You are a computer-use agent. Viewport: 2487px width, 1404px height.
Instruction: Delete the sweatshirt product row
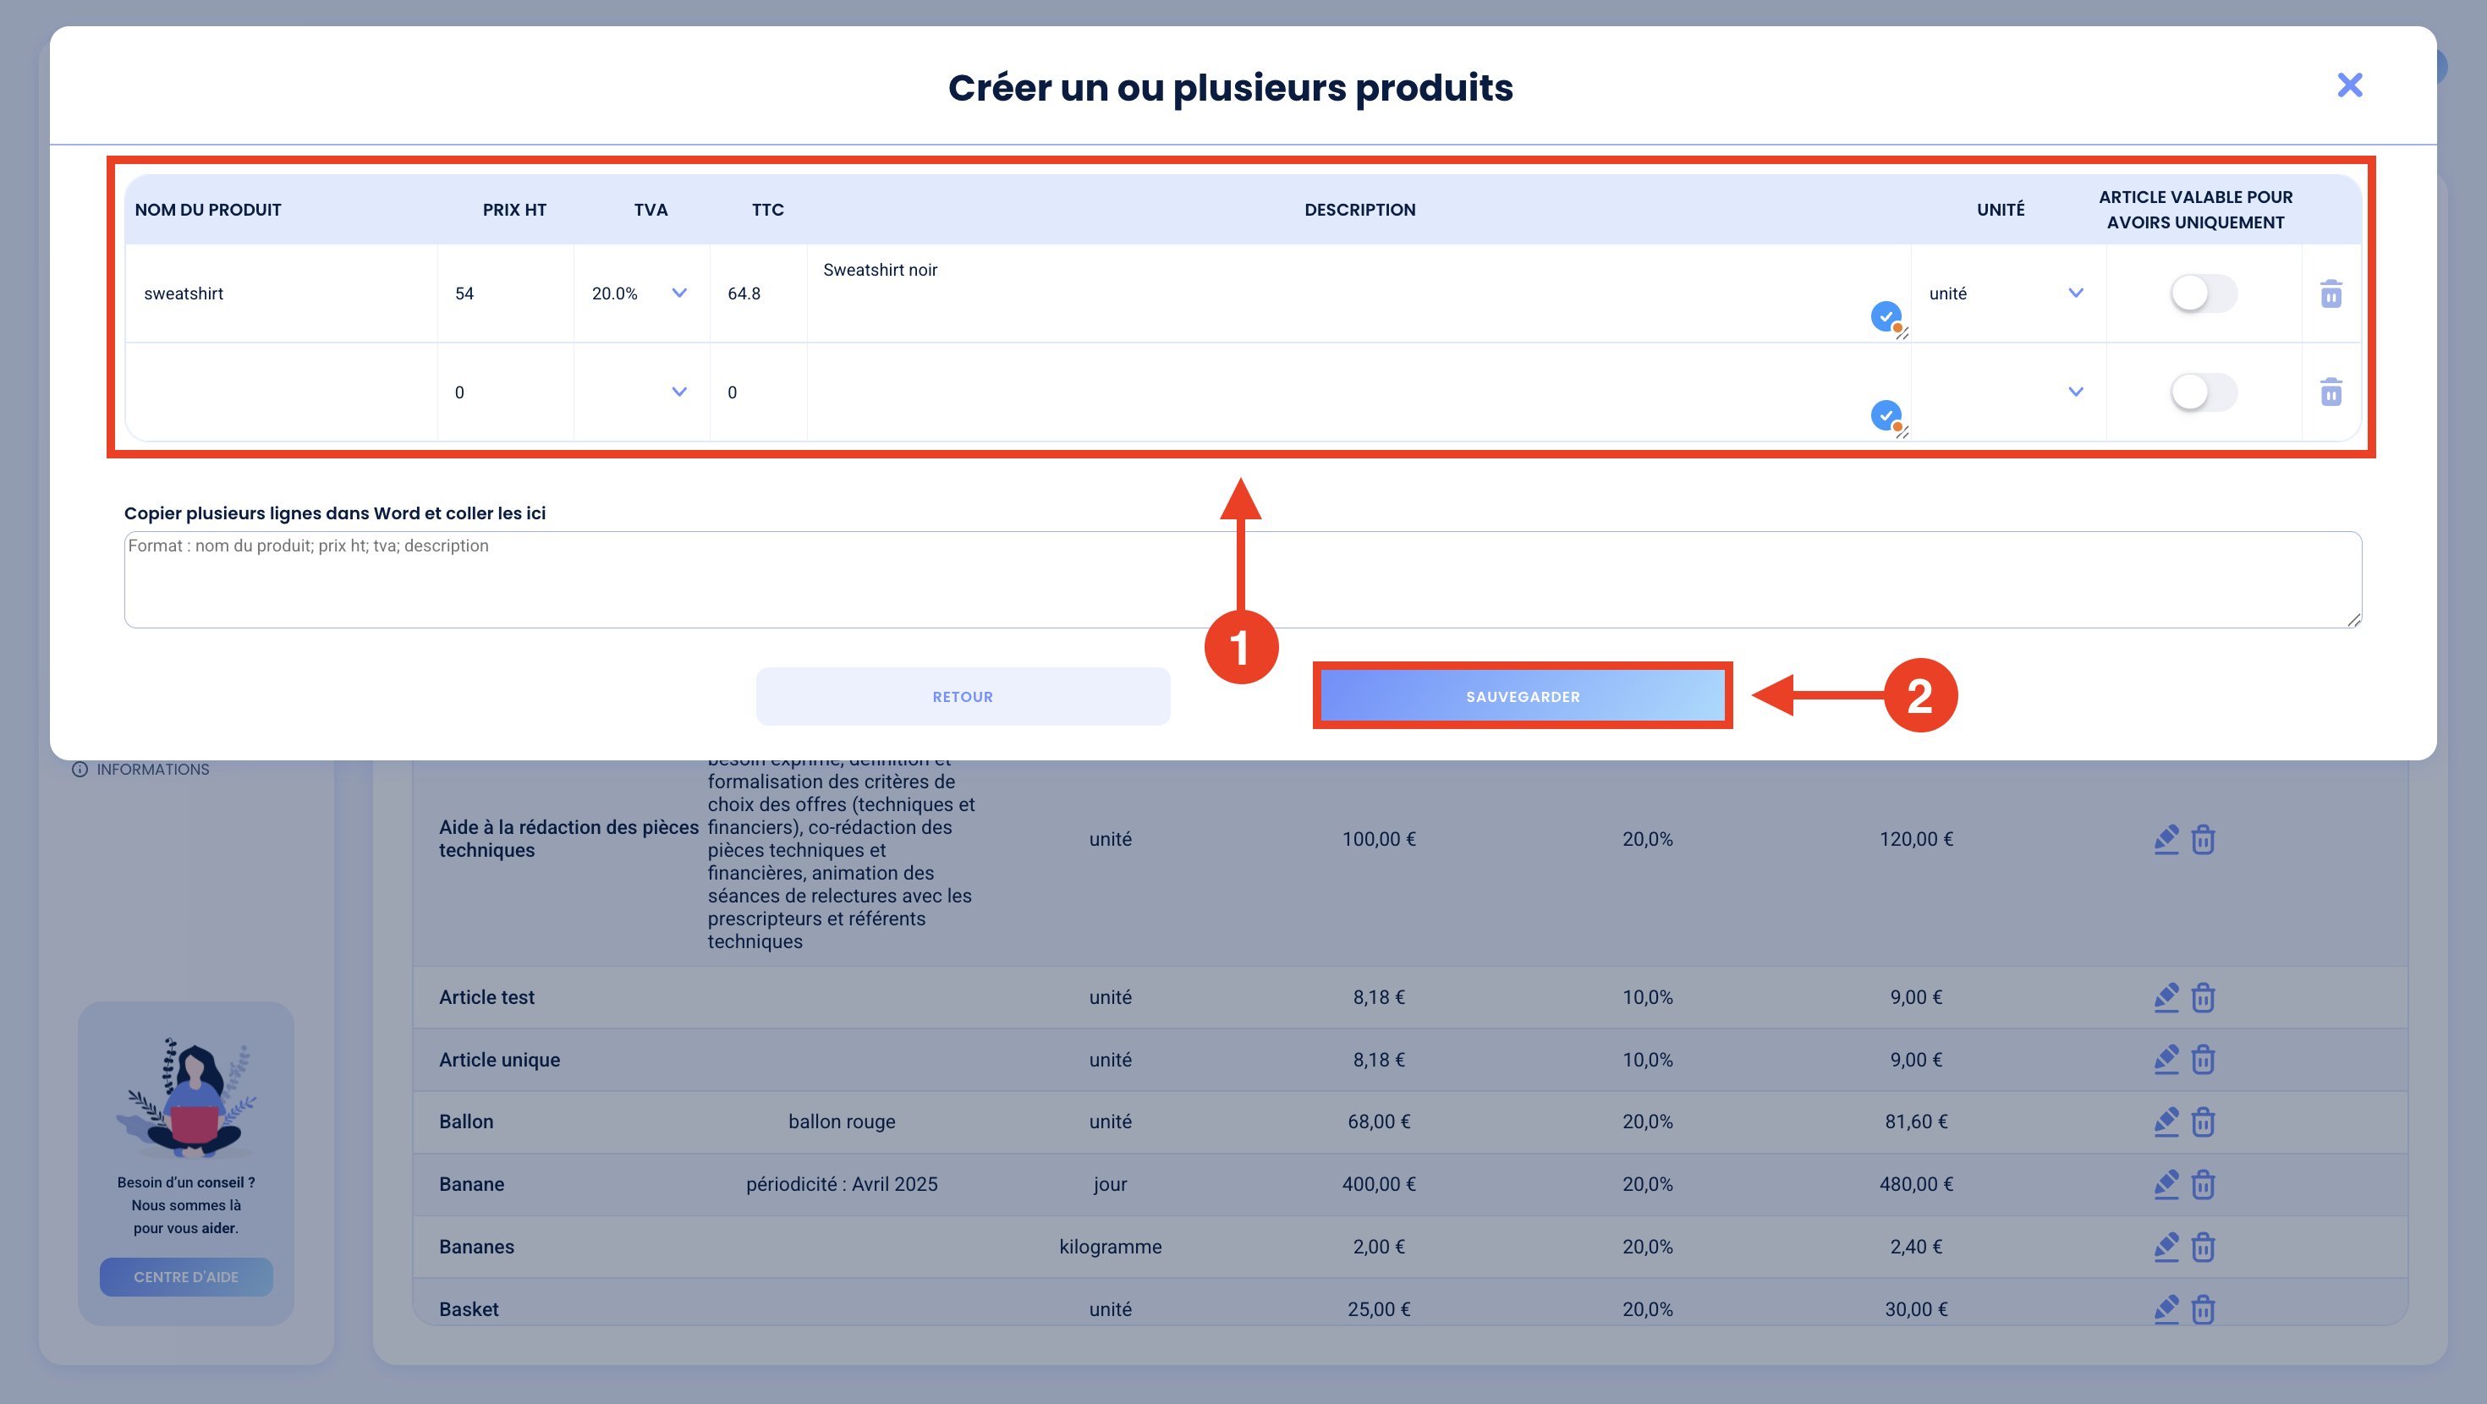[x=2331, y=293]
